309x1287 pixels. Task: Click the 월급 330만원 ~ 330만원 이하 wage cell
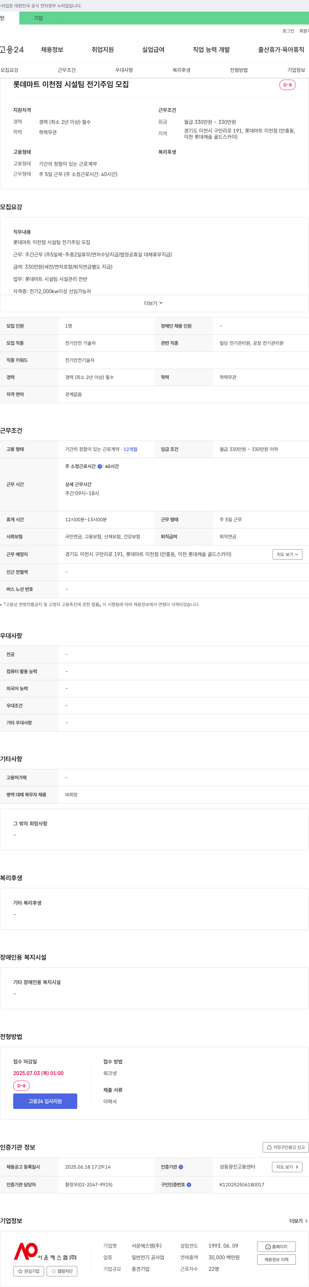(249, 449)
